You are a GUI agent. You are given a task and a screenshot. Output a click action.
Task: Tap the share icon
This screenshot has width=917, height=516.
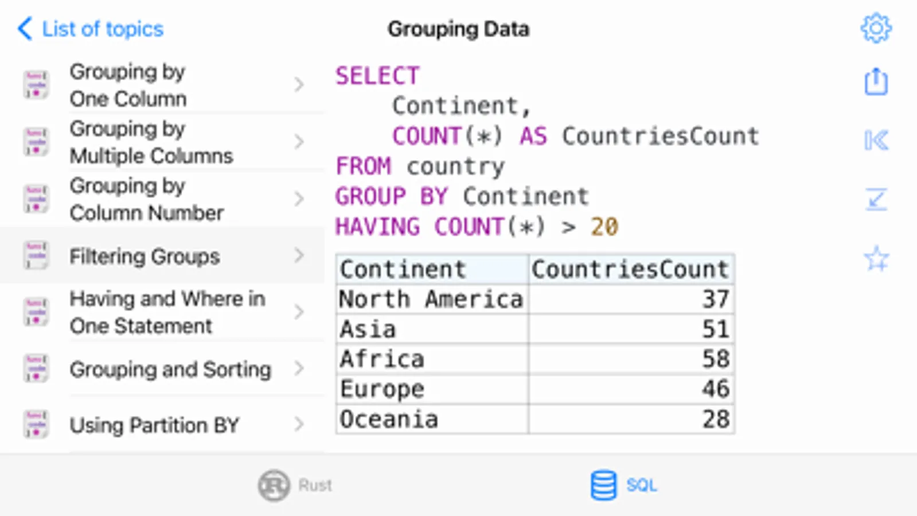pos(876,81)
